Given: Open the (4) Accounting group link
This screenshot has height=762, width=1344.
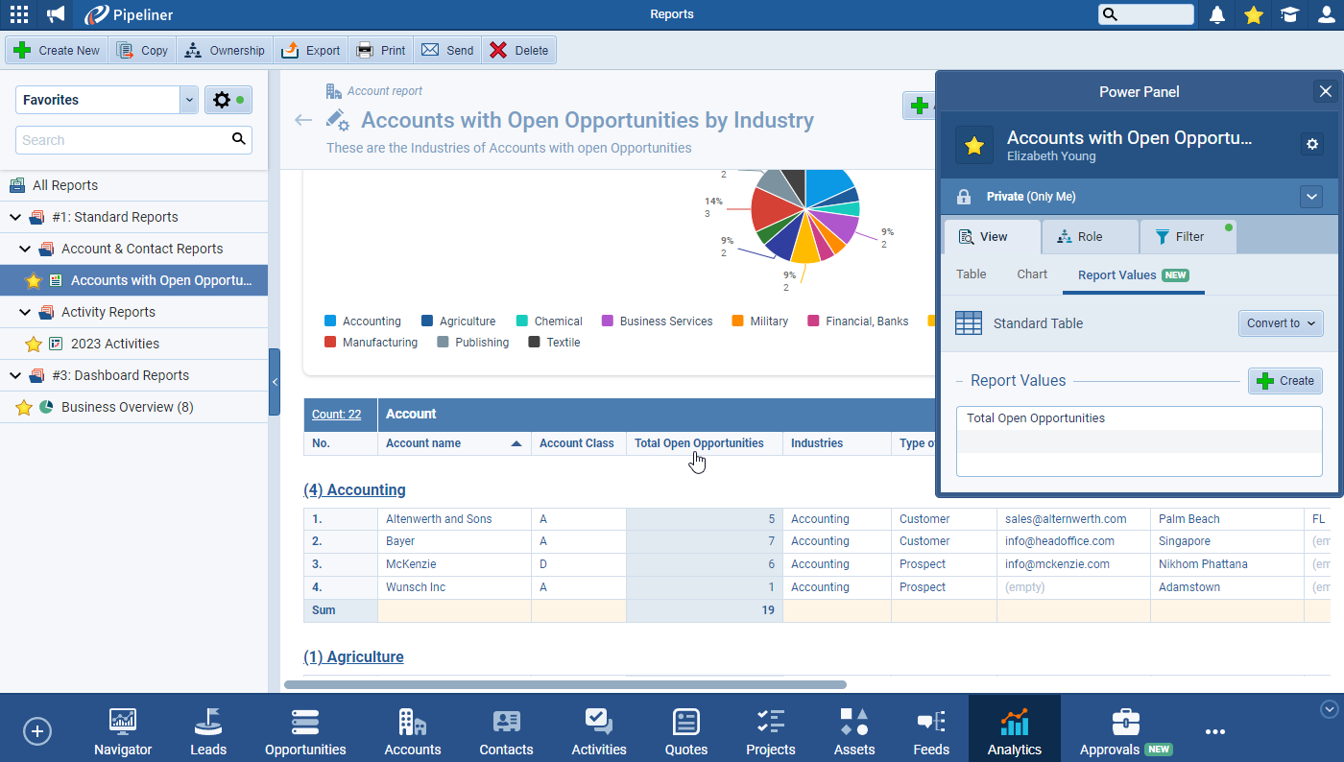Looking at the screenshot, I should tap(354, 489).
